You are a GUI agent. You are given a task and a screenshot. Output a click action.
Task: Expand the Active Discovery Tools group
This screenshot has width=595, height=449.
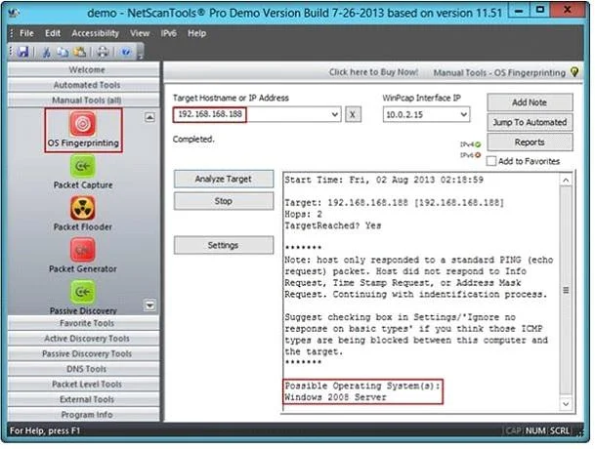click(83, 339)
